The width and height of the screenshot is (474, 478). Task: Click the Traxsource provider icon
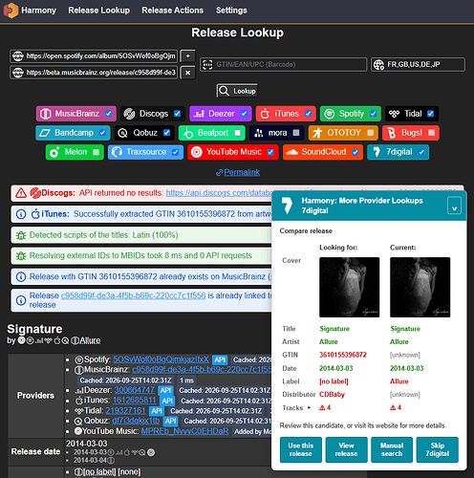pos(117,152)
